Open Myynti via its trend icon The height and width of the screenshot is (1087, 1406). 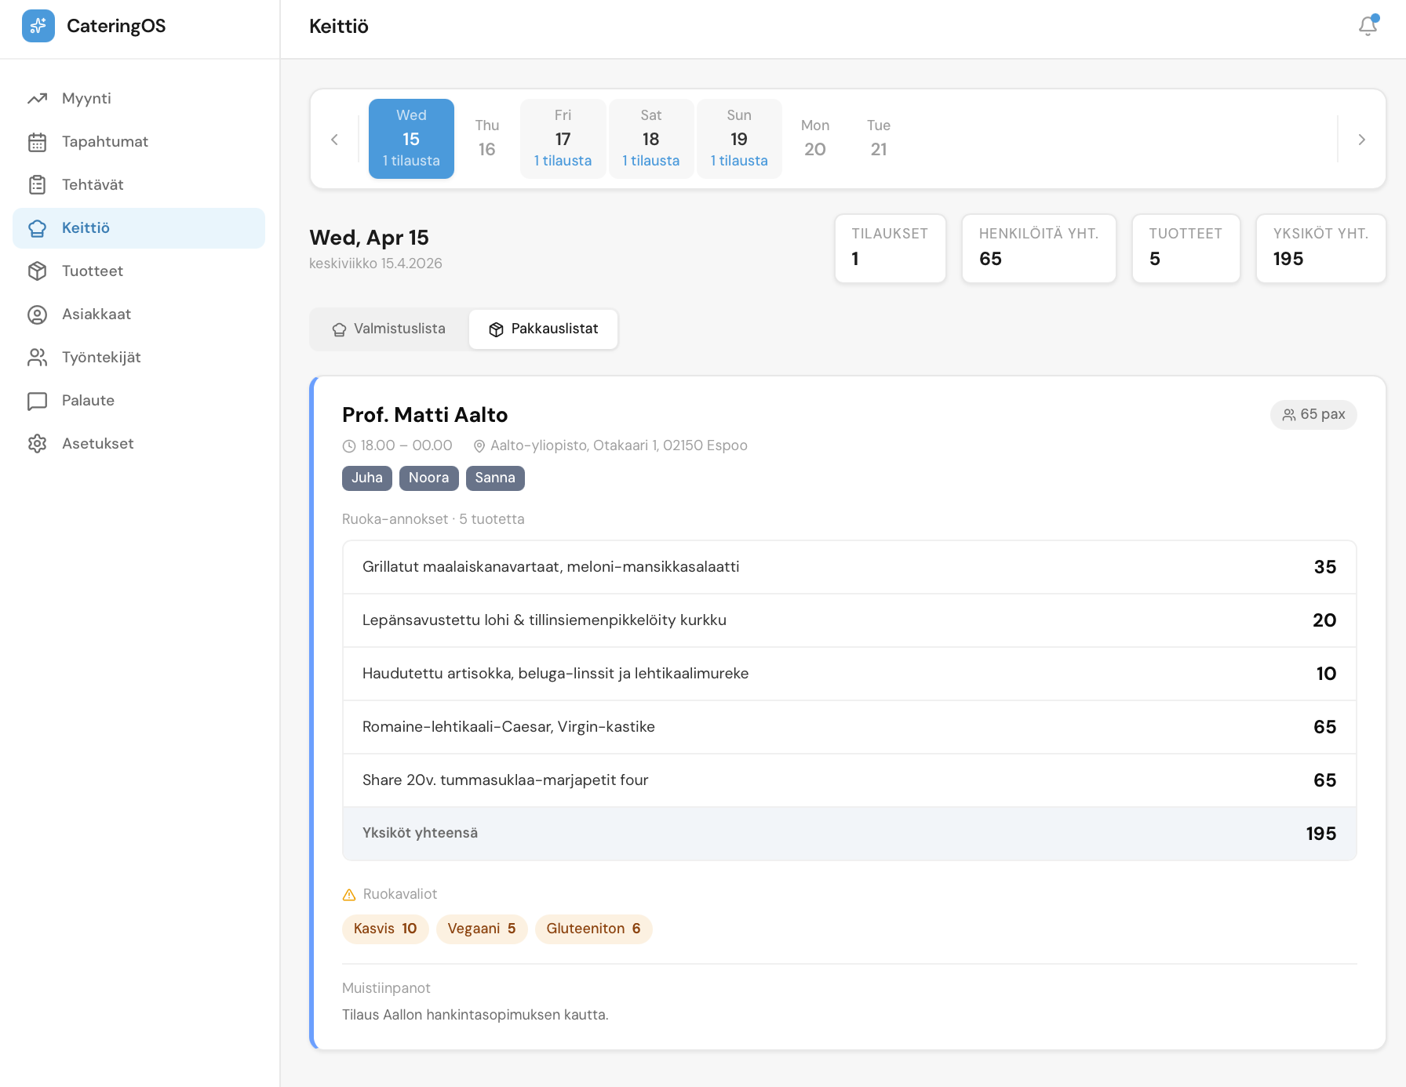pyautogui.click(x=37, y=99)
